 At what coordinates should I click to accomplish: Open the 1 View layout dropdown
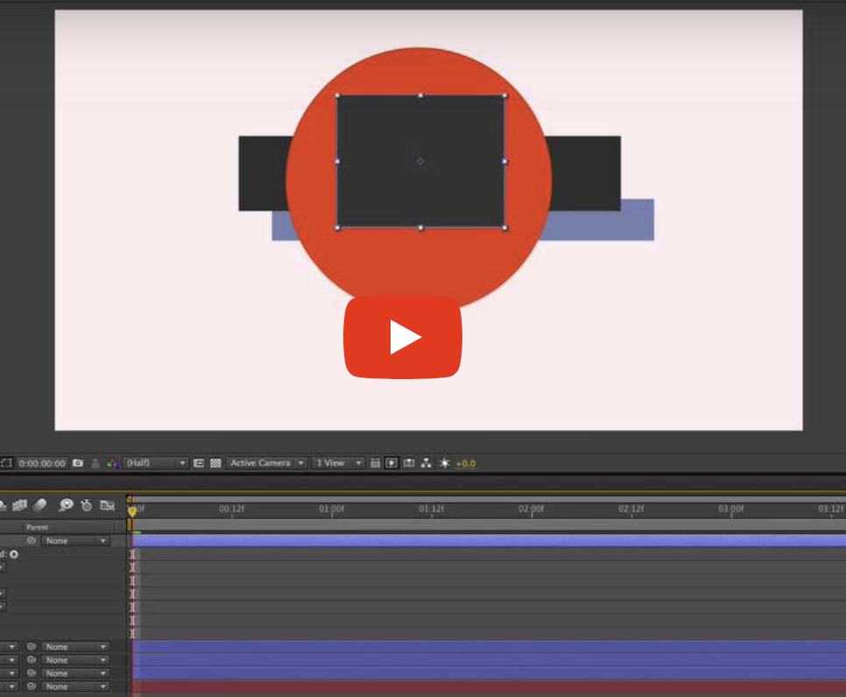pos(337,463)
